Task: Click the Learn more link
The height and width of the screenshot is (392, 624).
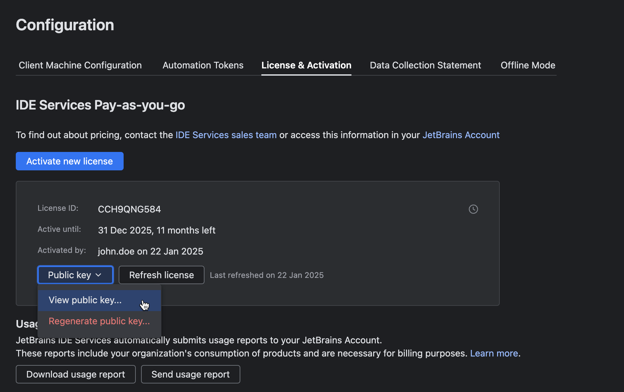Action: [x=494, y=353]
